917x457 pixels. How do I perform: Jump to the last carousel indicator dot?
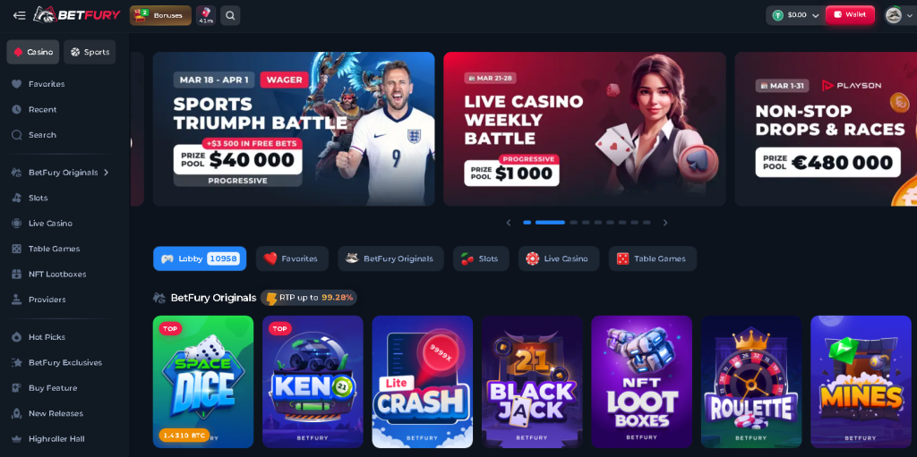(x=647, y=223)
